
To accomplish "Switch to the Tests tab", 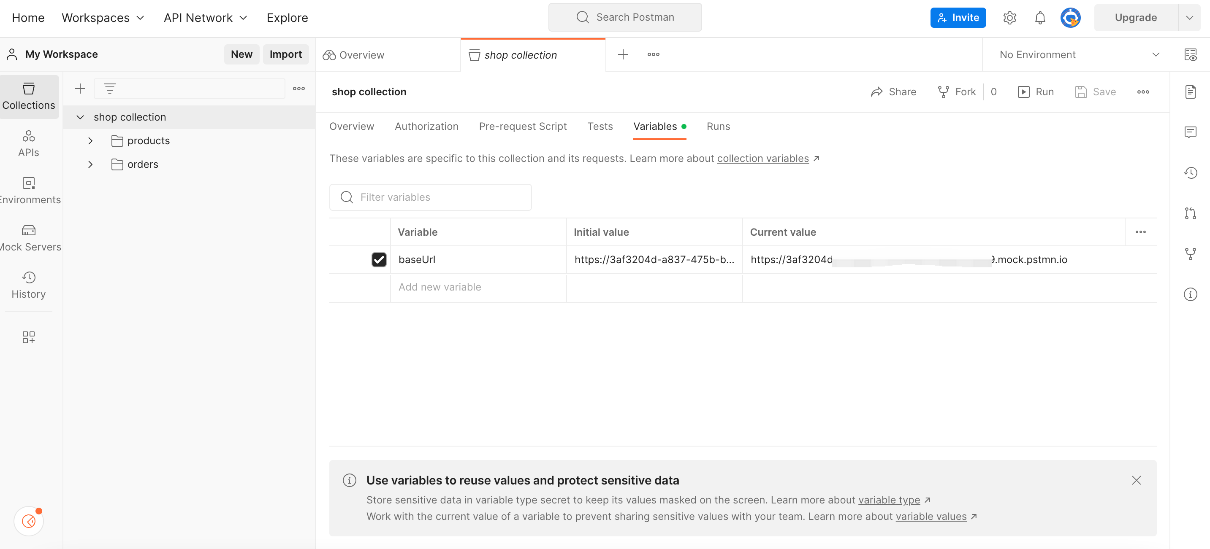I will point(600,126).
